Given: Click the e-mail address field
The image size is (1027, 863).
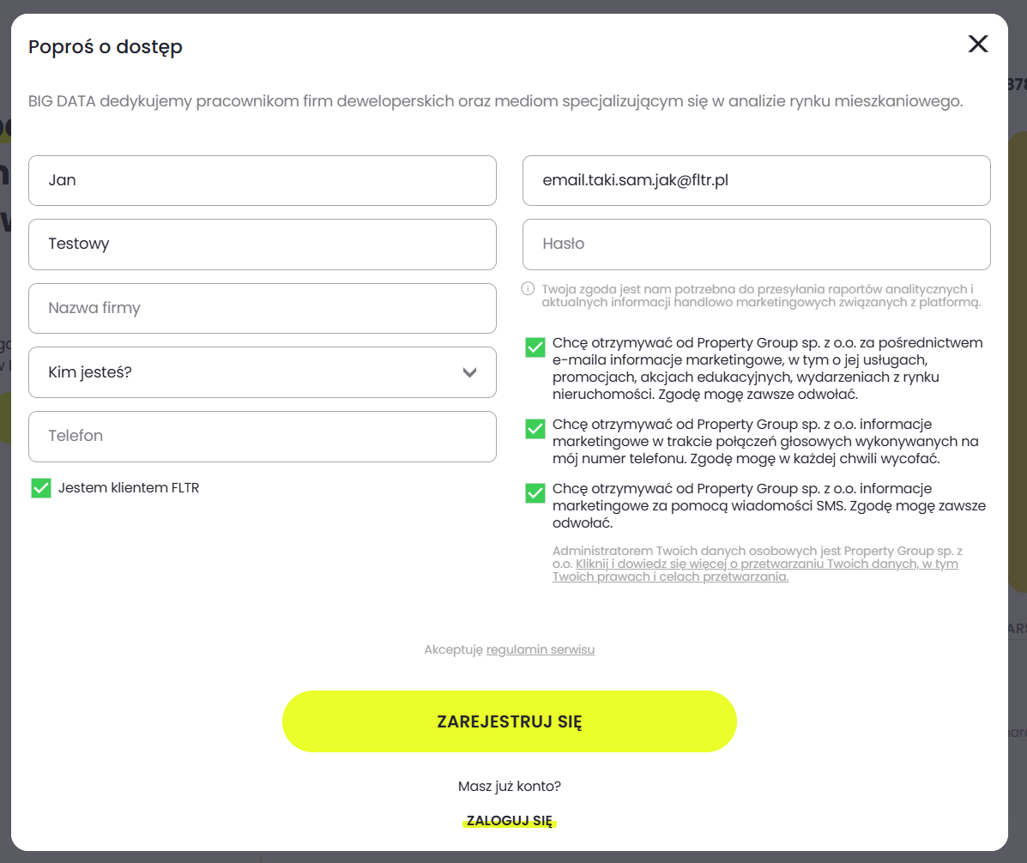Looking at the screenshot, I should 756,180.
